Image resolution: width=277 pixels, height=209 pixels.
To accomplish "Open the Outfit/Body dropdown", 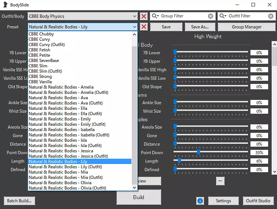I will [83, 16].
